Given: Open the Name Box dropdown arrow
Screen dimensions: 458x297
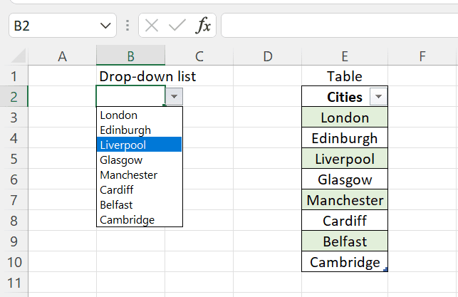Looking at the screenshot, I should tap(106, 26).
